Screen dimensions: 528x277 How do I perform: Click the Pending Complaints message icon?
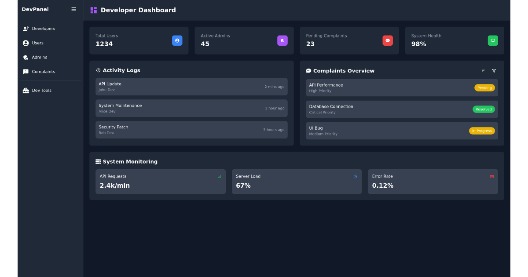point(387,40)
